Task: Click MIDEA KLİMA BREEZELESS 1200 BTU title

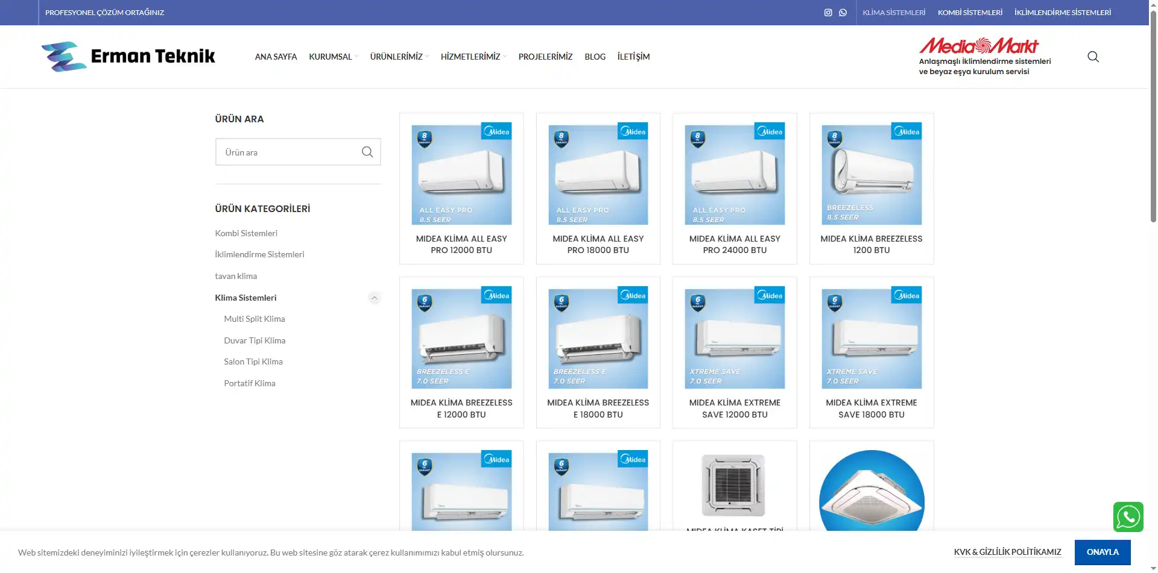Action: pyautogui.click(x=872, y=245)
